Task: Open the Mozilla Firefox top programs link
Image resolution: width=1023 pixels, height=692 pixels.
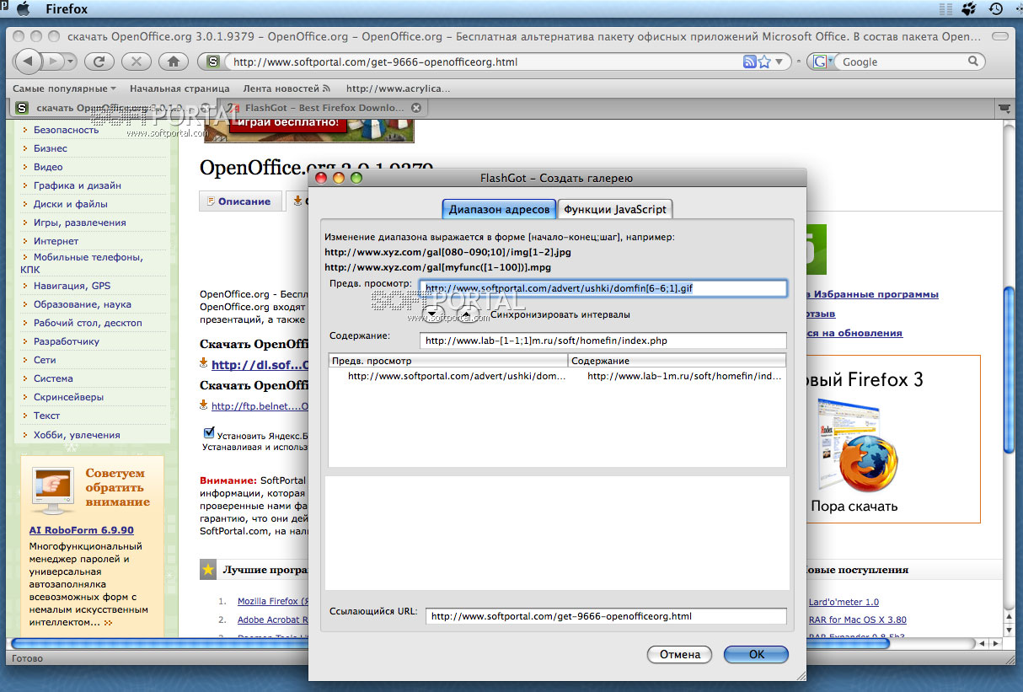Action: click(x=272, y=602)
